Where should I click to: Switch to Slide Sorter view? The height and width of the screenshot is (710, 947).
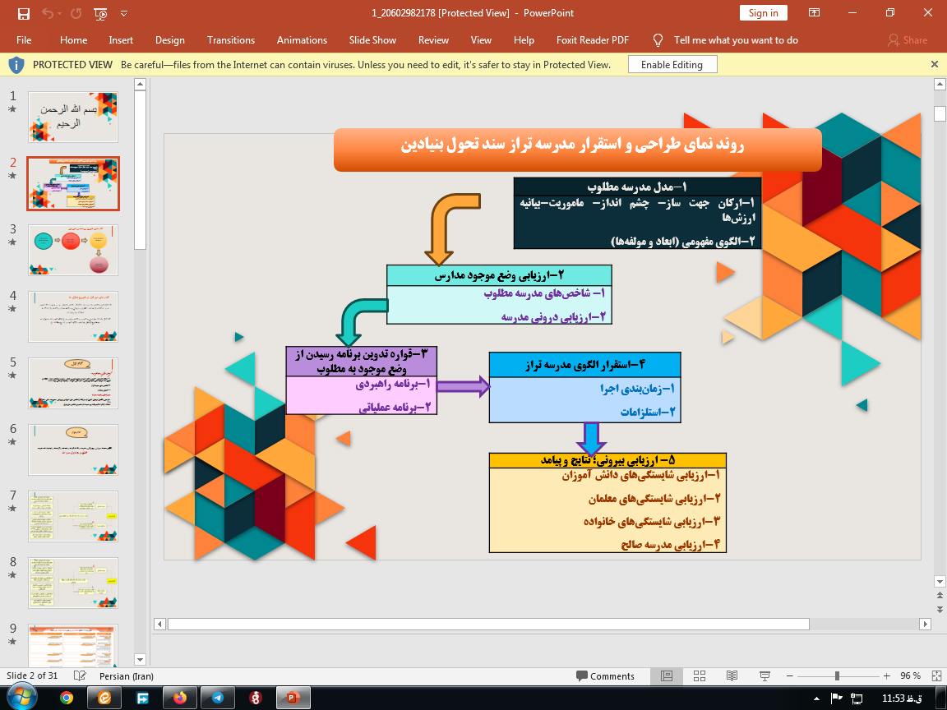tap(700, 675)
